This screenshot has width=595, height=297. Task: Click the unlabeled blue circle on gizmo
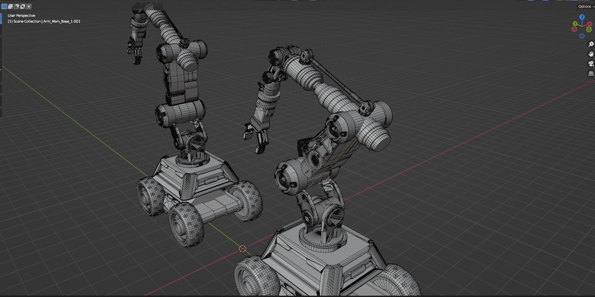click(x=582, y=36)
